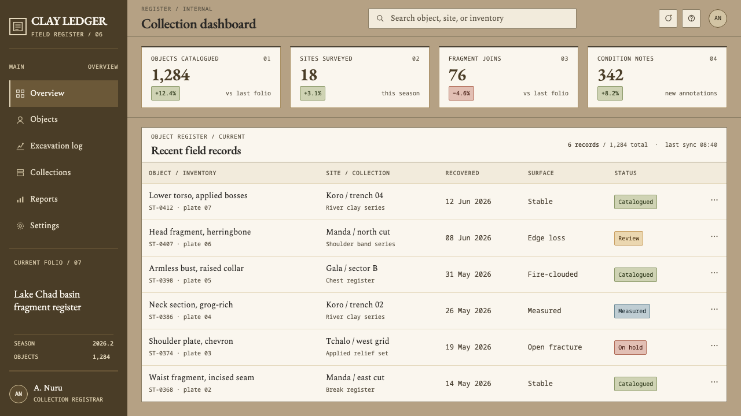Image resolution: width=741 pixels, height=416 pixels.
Task: Open row options for Waist fragment, incised seam
Action: click(x=714, y=382)
